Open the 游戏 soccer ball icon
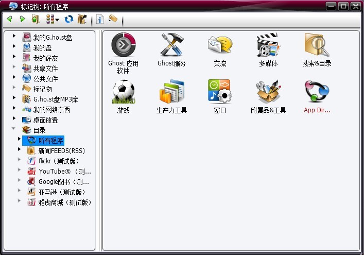 tap(124, 92)
